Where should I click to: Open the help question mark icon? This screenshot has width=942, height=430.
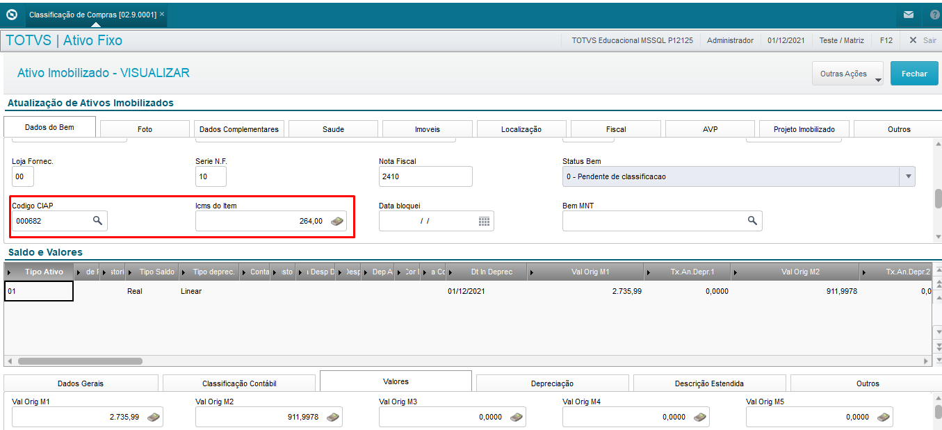point(934,15)
